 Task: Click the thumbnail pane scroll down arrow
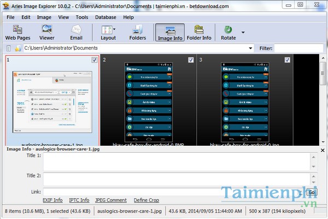(323, 142)
